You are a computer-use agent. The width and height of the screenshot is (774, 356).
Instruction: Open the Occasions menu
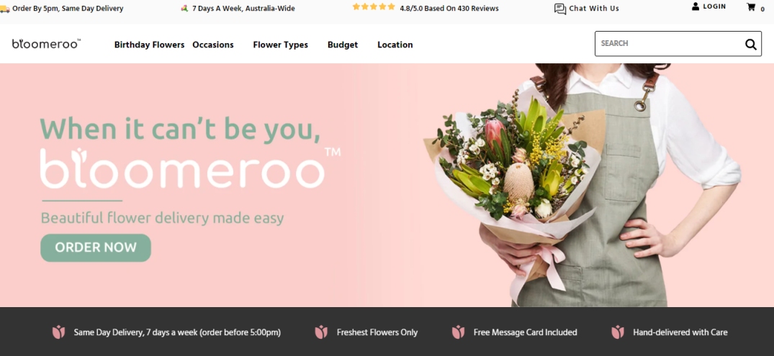click(212, 45)
